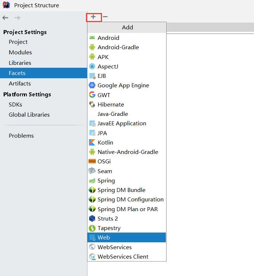The height and width of the screenshot is (276, 254).
Task: Click the Google App Engine icon
Action: [92, 85]
